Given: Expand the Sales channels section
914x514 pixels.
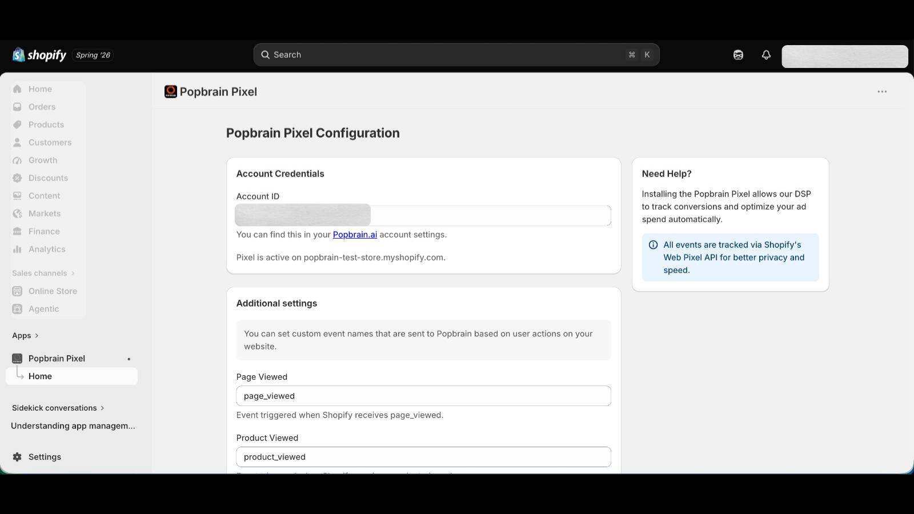Looking at the screenshot, I should point(43,273).
